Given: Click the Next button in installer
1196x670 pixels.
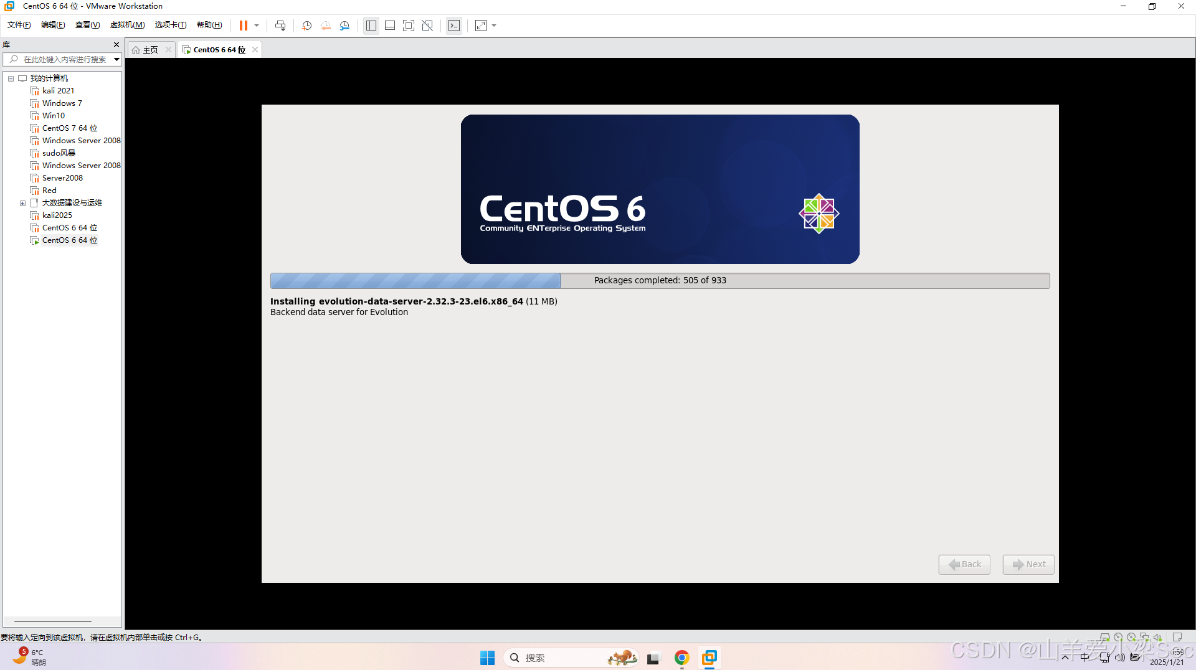Looking at the screenshot, I should tap(1028, 564).
